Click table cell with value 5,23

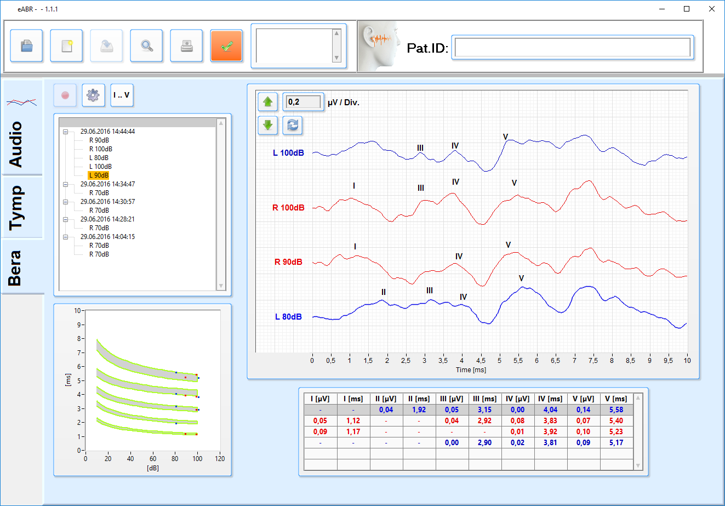pos(616,431)
